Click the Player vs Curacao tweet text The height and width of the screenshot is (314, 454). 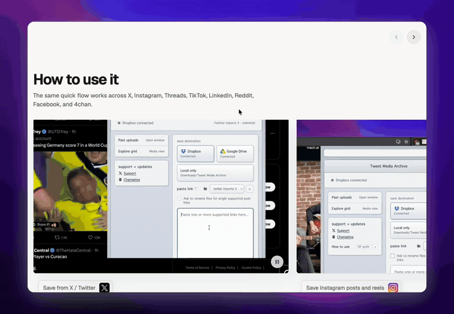50,257
